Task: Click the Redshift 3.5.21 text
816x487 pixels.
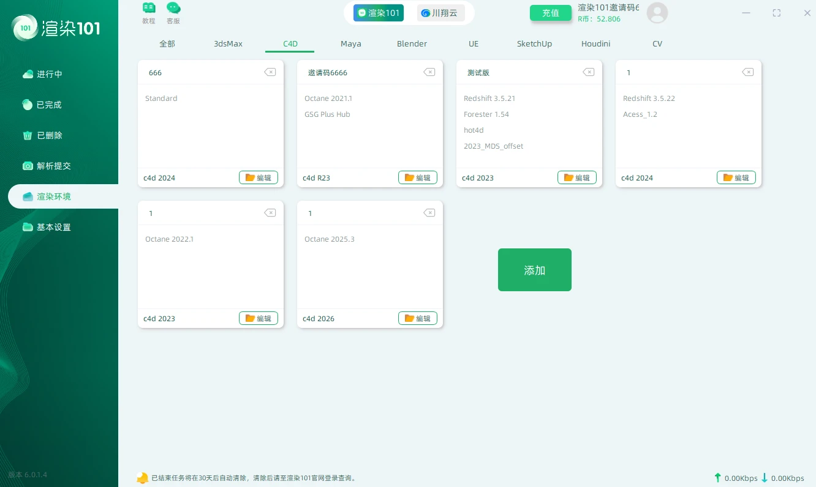Action: point(489,99)
